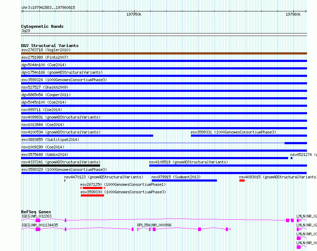Image resolution: width=317 pixels, height=251 pixels.
Task: Select the tiny black nsv4470123 marker
Action: tap(65, 181)
